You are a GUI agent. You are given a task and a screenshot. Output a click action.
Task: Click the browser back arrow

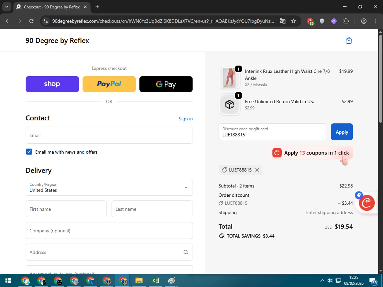(7, 21)
